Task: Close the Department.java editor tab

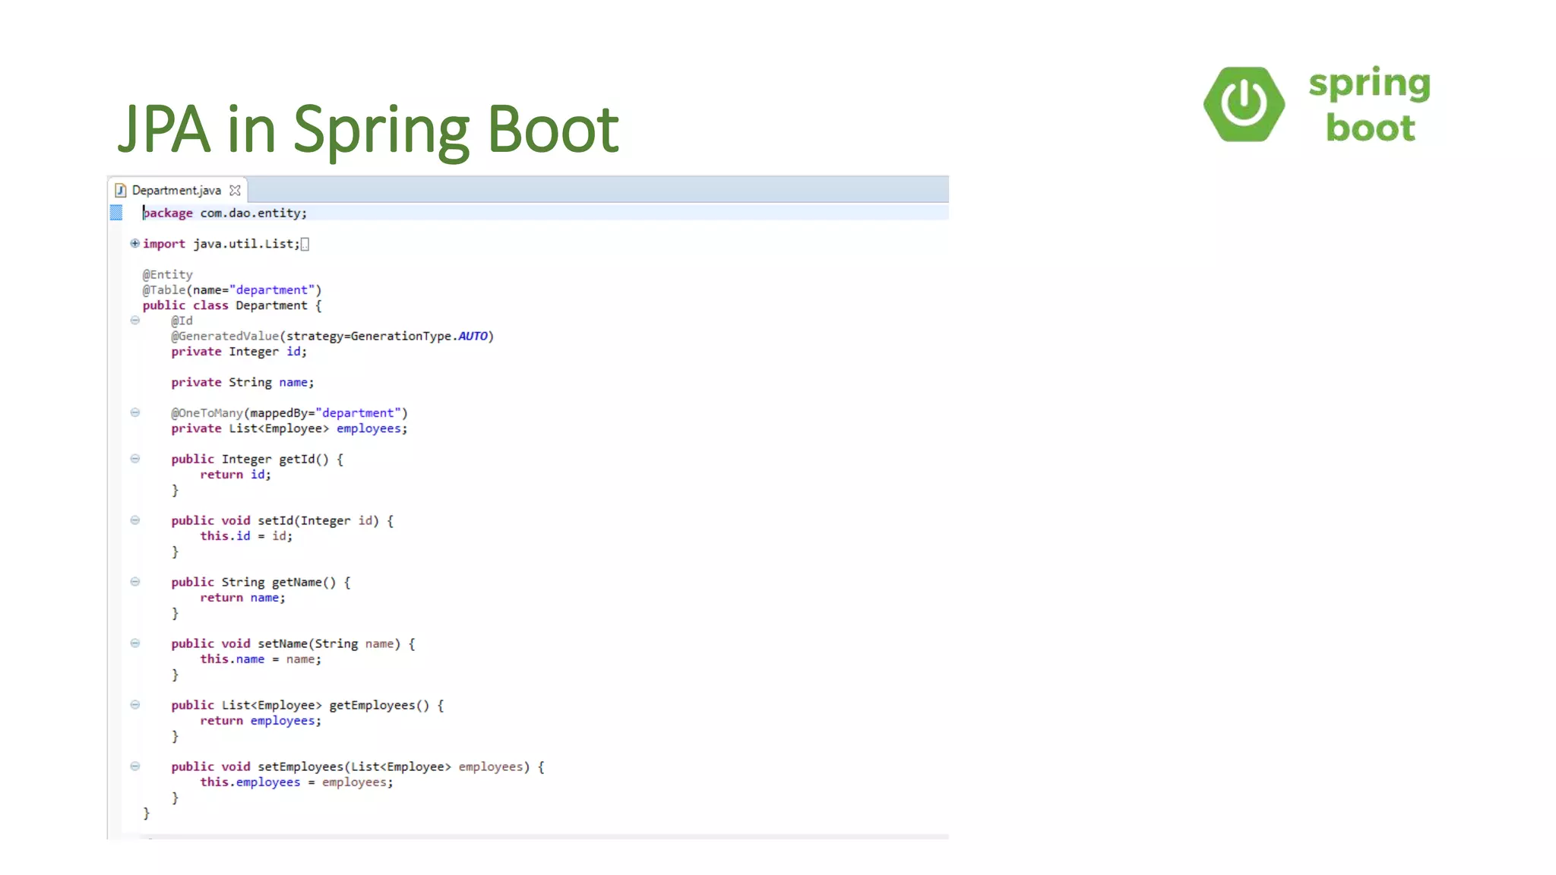Action: point(236,191)
